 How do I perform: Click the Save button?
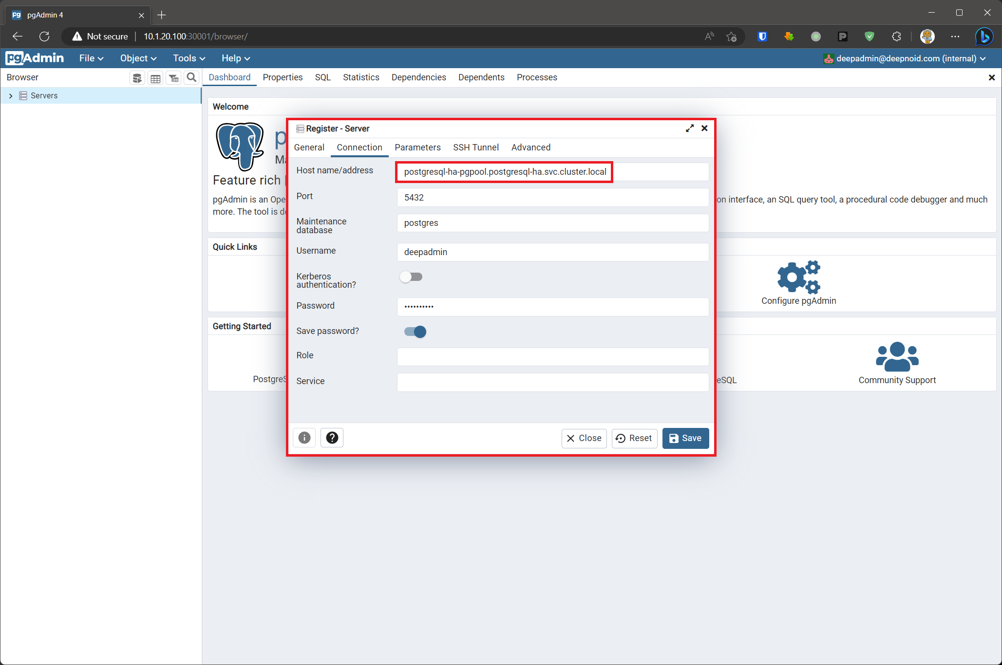click(685, 438)
